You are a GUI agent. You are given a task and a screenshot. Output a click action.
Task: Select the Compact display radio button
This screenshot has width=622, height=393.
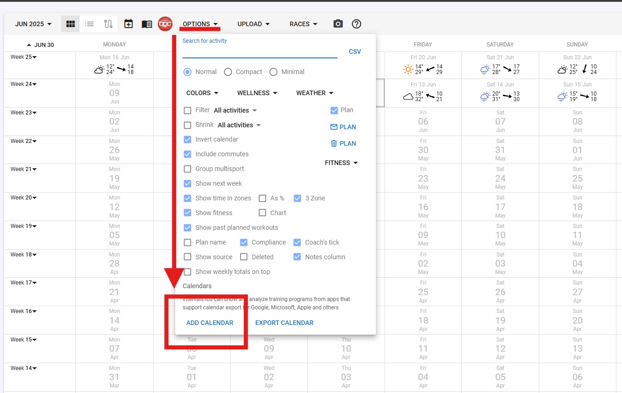(x=228, y=72)
